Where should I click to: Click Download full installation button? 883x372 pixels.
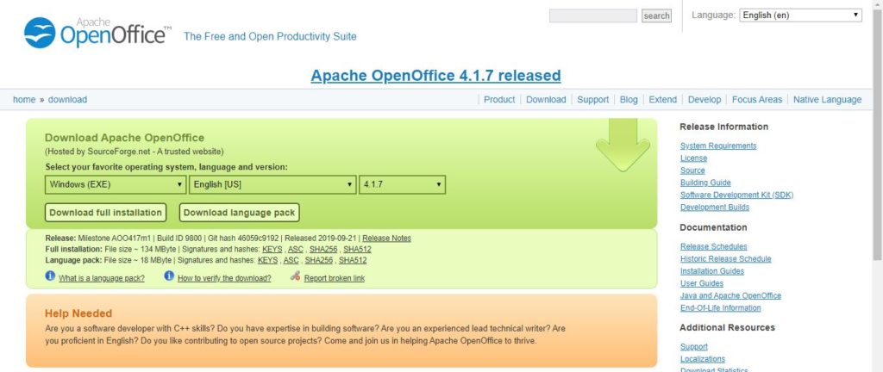pos(105,213)
